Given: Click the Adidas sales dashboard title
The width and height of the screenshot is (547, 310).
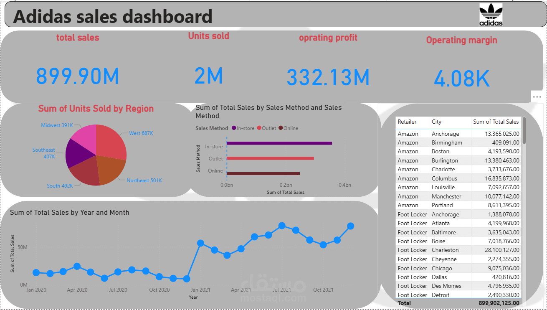Looking at the screenshot, I should pyautogui.click(x=113, y=16).
